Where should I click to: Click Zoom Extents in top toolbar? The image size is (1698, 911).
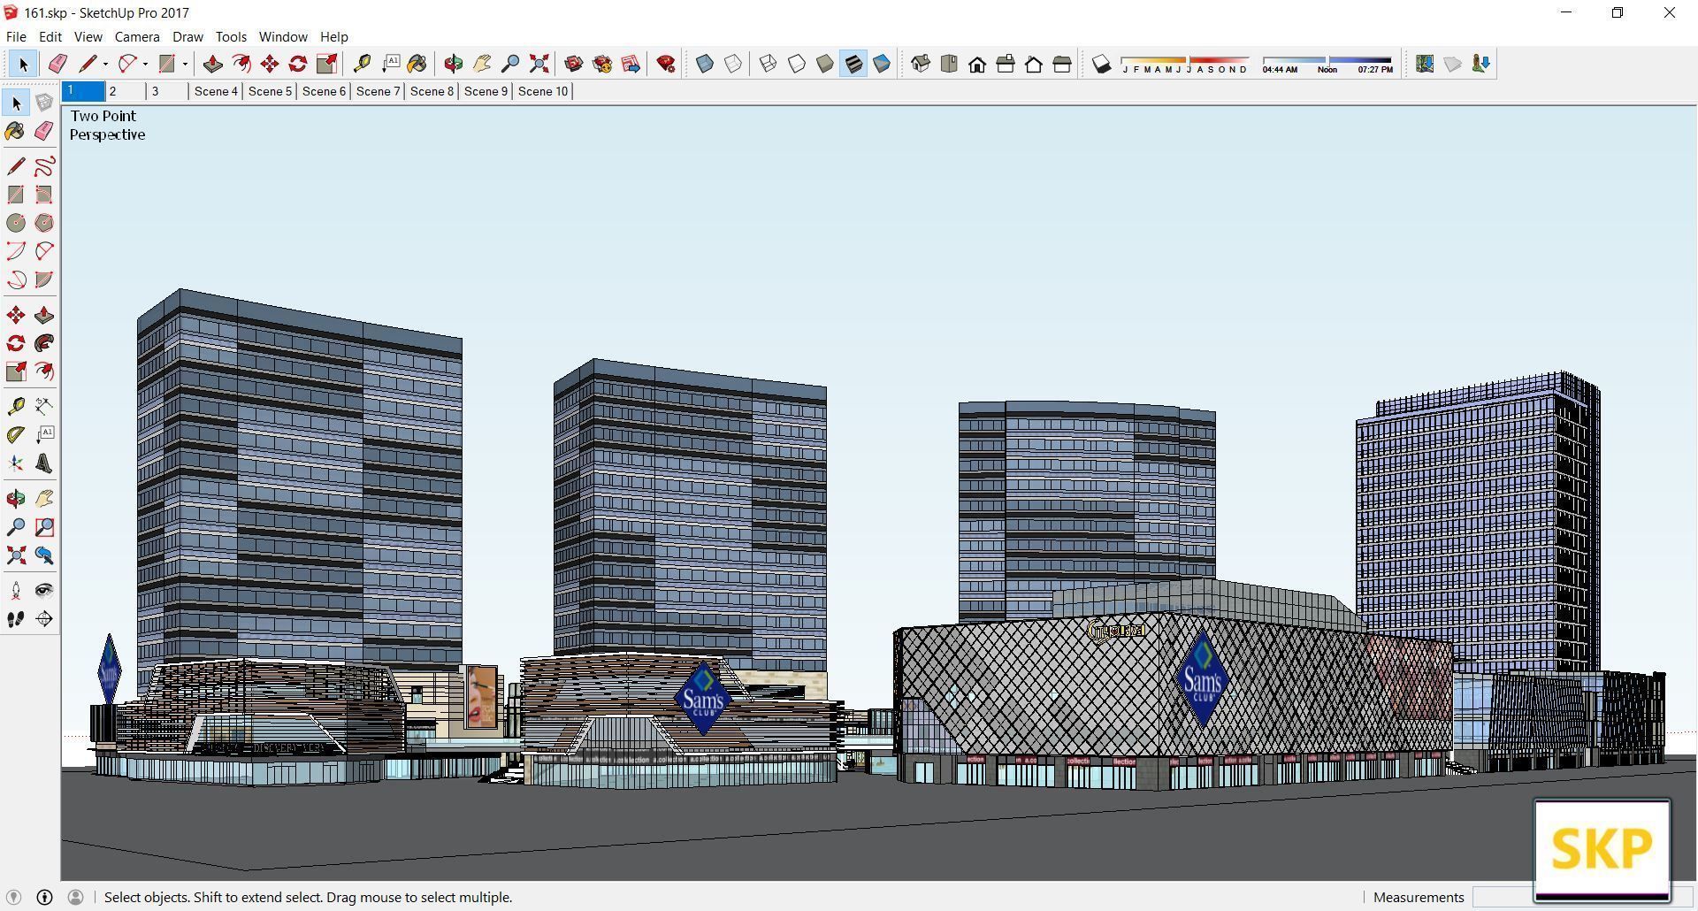click(539, 64)
